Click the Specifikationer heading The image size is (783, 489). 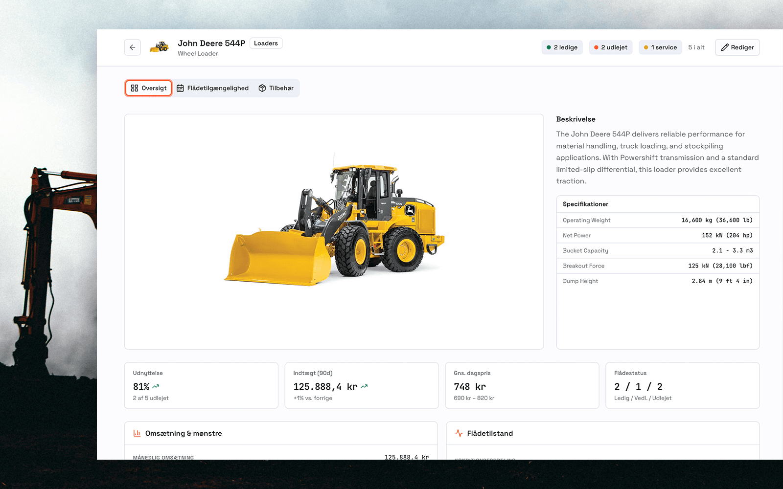(x=585, y=204)
